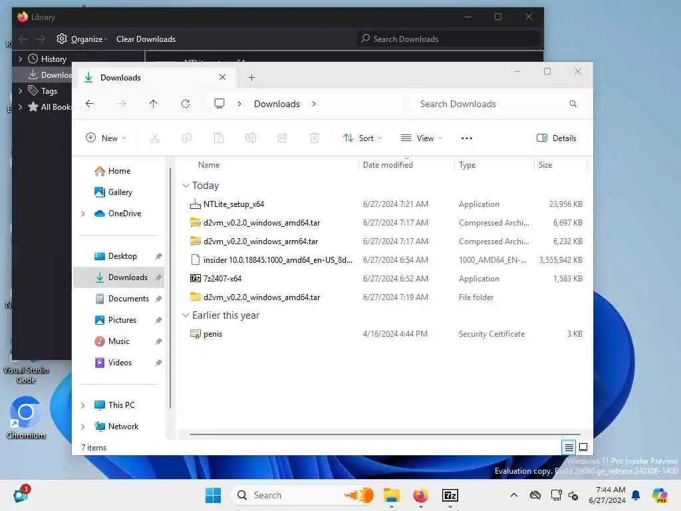The height and width of the screenshot is (511, 681).
Task: Toggle the Details pane
Action: point(557,138)
